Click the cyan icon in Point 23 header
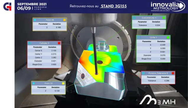The width and height of the screenshot is (188, 108). point(34,83)
